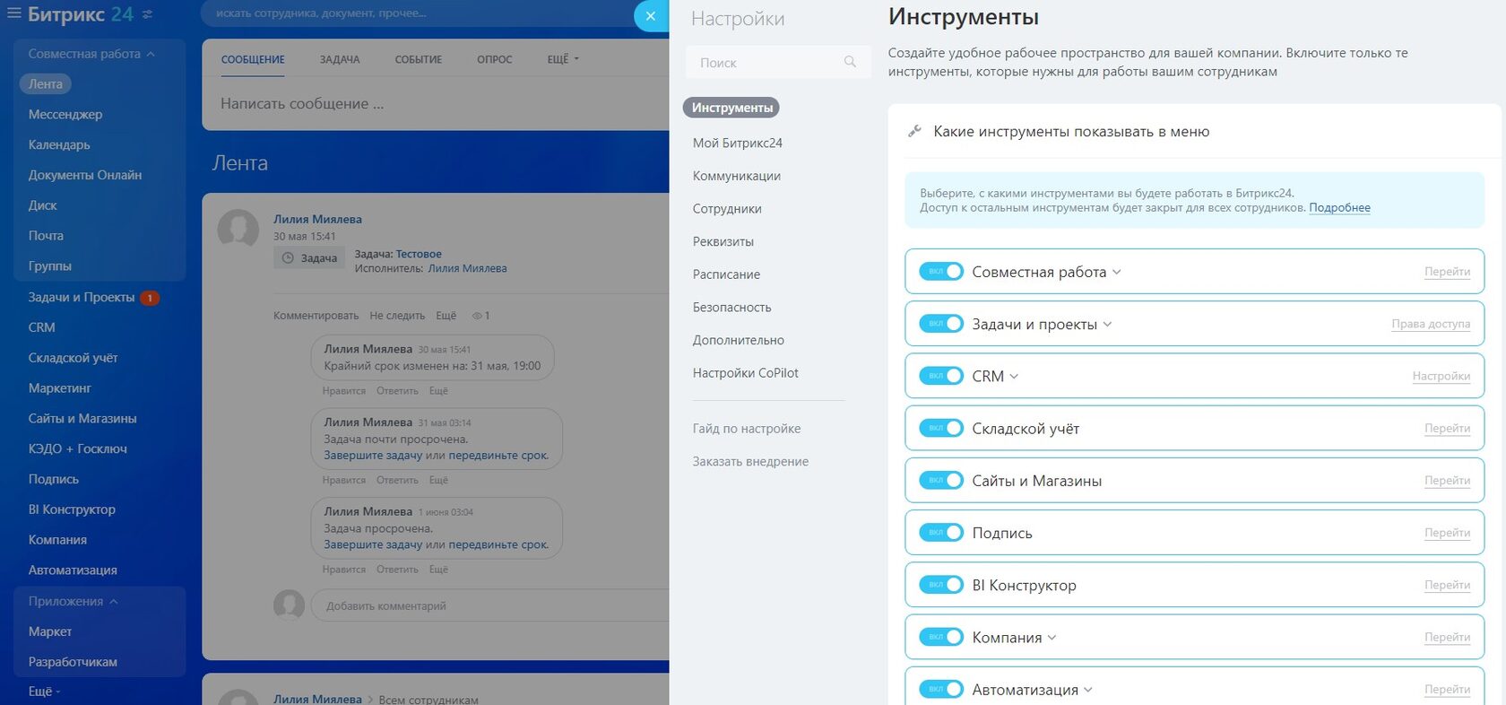Click Не следить under feed post
The height and width of the screenshot is (705, 1506).
click(397, 316)
